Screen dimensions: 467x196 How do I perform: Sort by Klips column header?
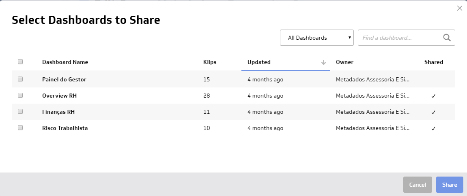point(210,62)
